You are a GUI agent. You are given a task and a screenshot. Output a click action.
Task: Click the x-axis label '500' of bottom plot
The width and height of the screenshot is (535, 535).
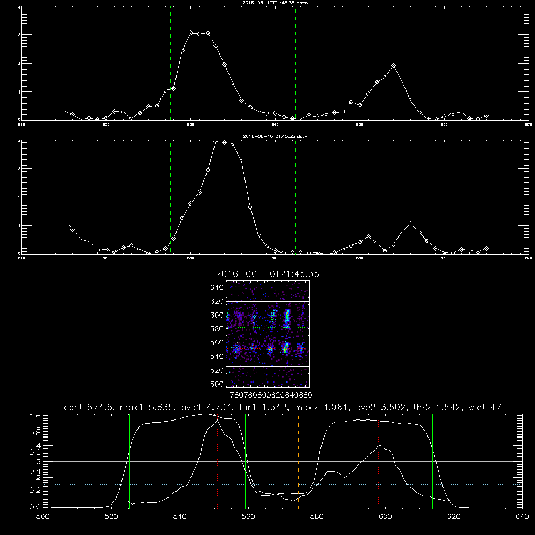43,517
